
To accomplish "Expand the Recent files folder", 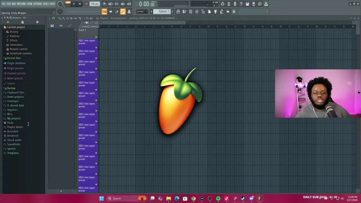I will click(14, 58).
